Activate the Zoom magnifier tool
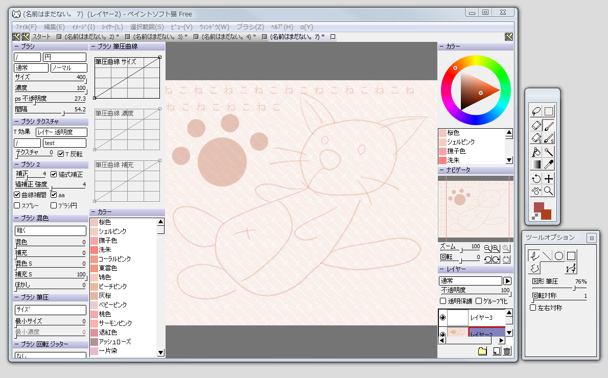Screen dimensions: 608x378 [x=549, y=191]
